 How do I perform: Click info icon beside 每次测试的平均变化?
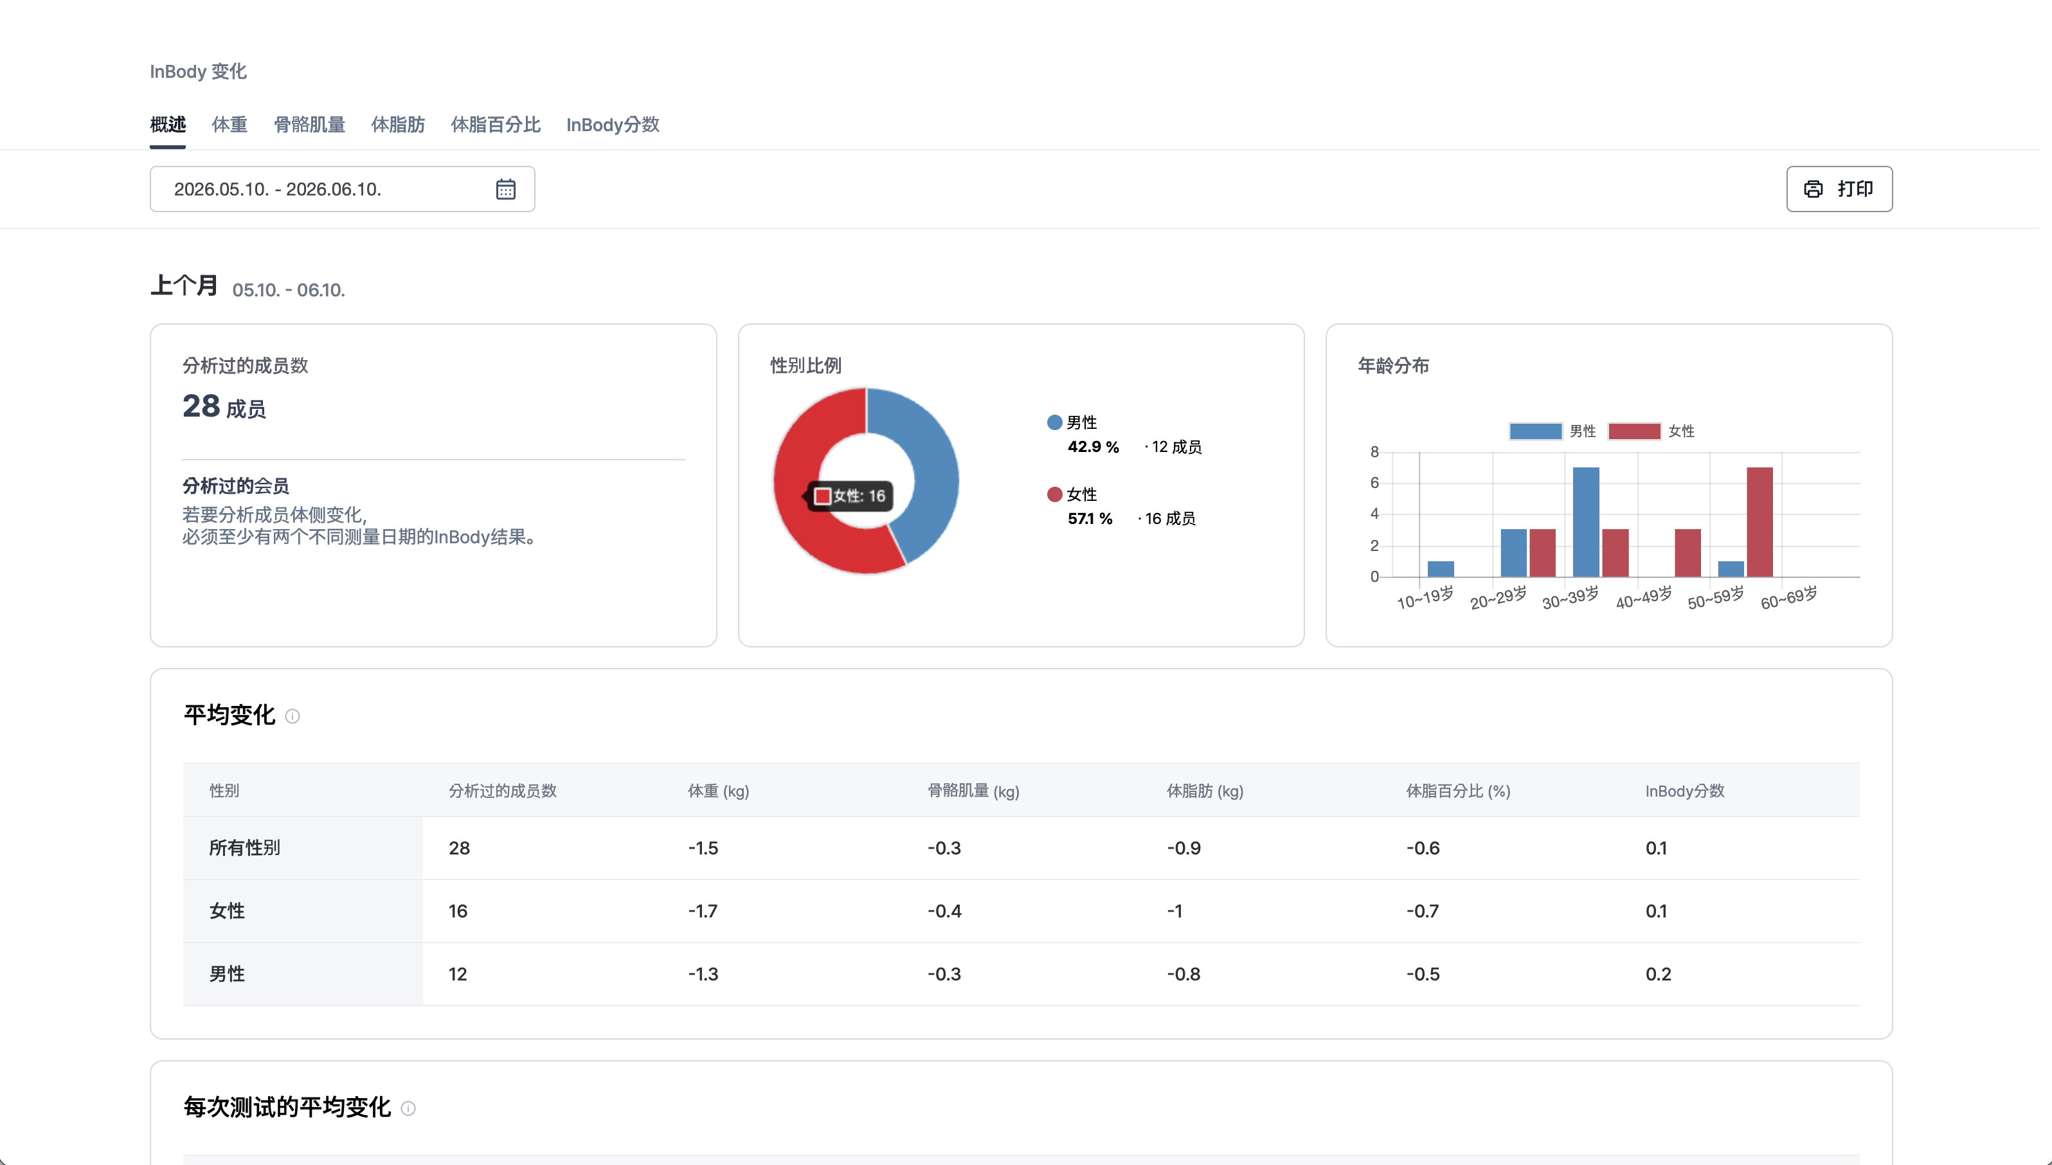pos(408,1108)
